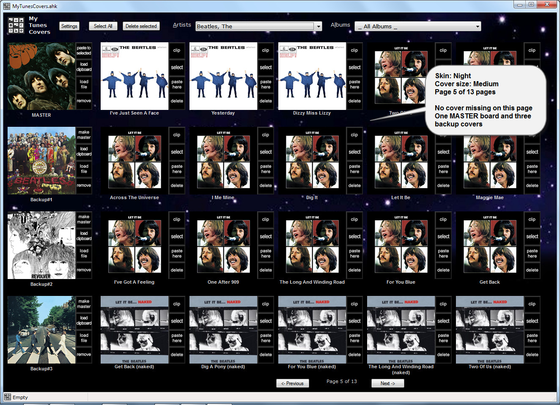This screenshot has height=405, width=560.
Task: Click 'remove' for the MASTER cover
Action: 84,101
